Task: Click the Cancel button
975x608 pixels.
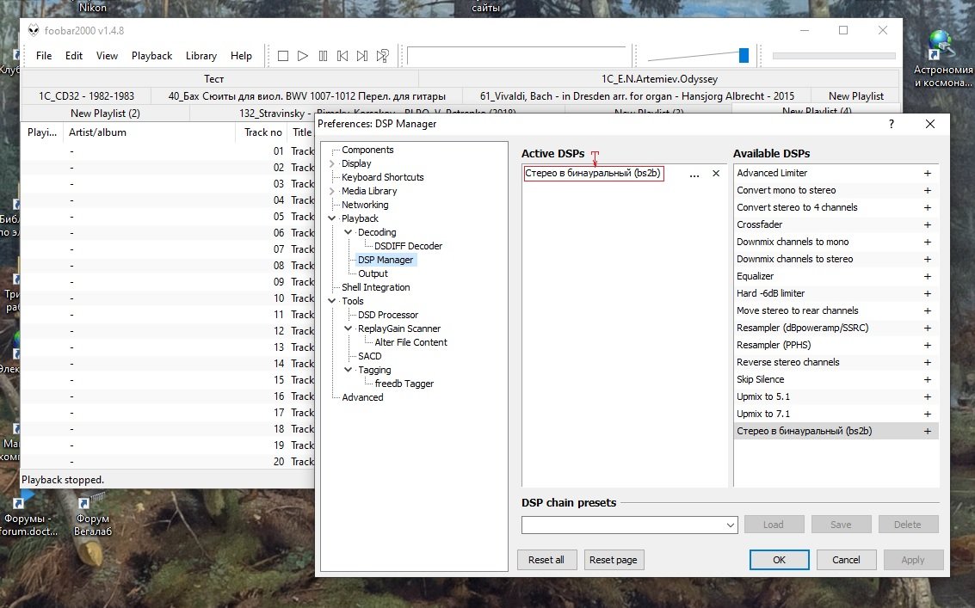Action: (x=846, y=560)
